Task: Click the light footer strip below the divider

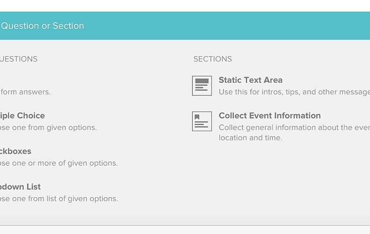Action: (185, 230)
